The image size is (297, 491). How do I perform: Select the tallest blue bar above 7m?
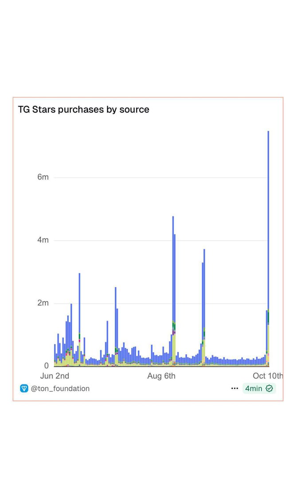point(268,222)
